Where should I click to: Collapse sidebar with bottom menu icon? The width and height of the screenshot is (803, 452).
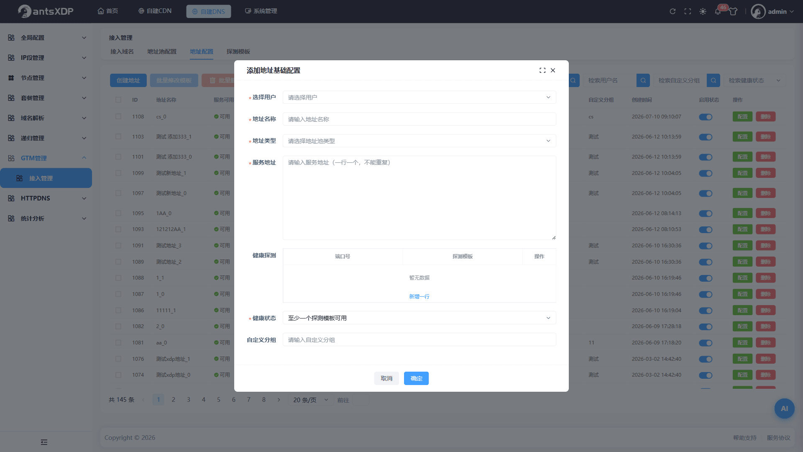coord(44,442)
